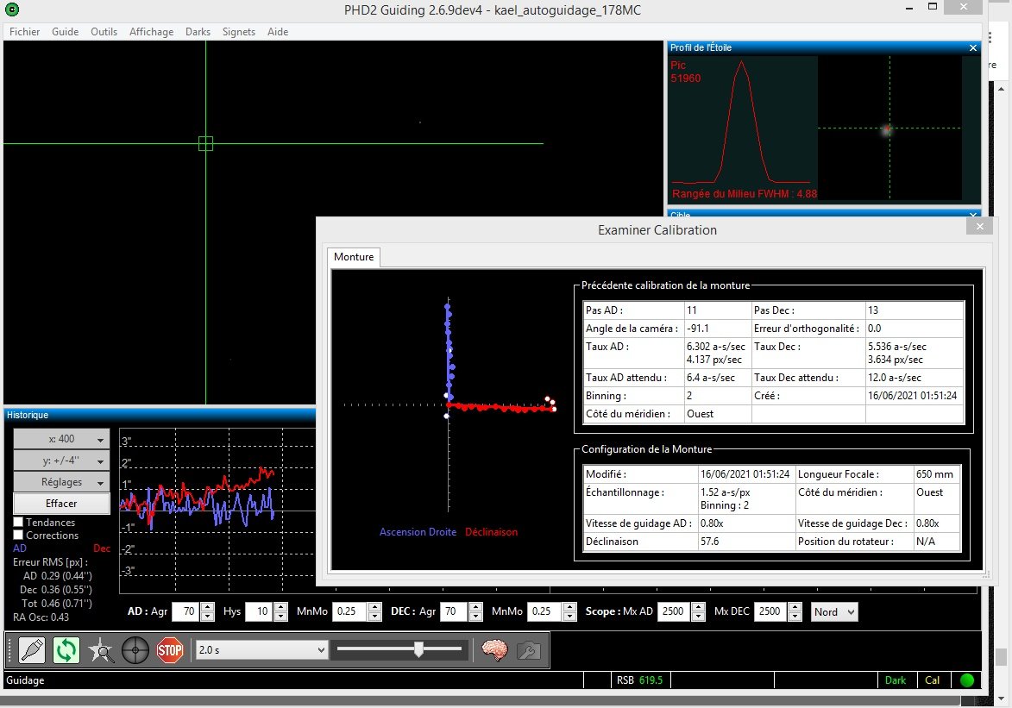
Task: Open the 2.0 s exposure time dropdown
Action: pos(261,650)
